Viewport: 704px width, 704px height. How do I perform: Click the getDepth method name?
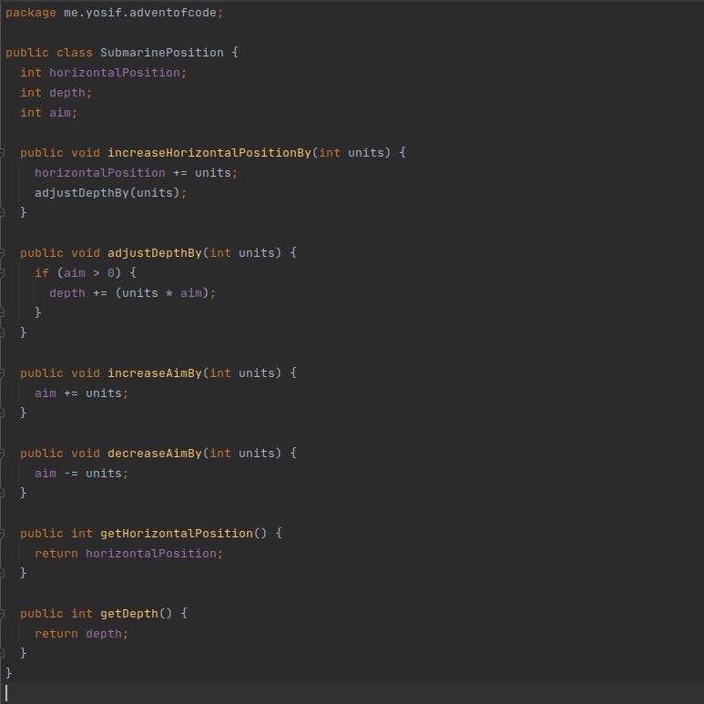129,614
